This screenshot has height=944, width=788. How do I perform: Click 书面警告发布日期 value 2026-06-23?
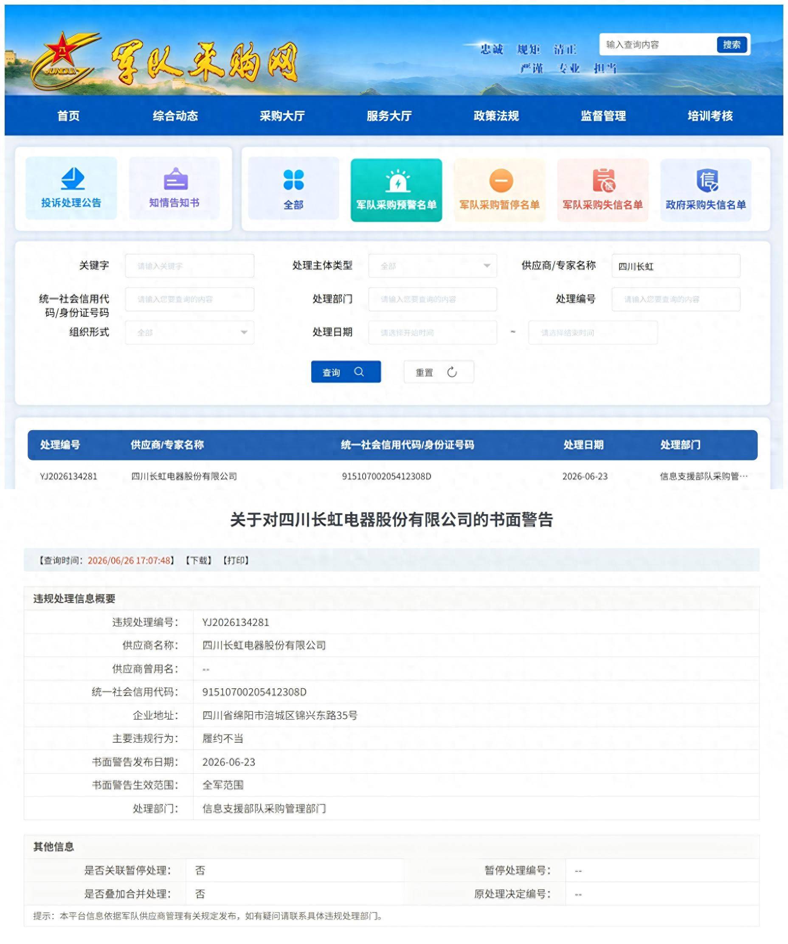[229, 762]
